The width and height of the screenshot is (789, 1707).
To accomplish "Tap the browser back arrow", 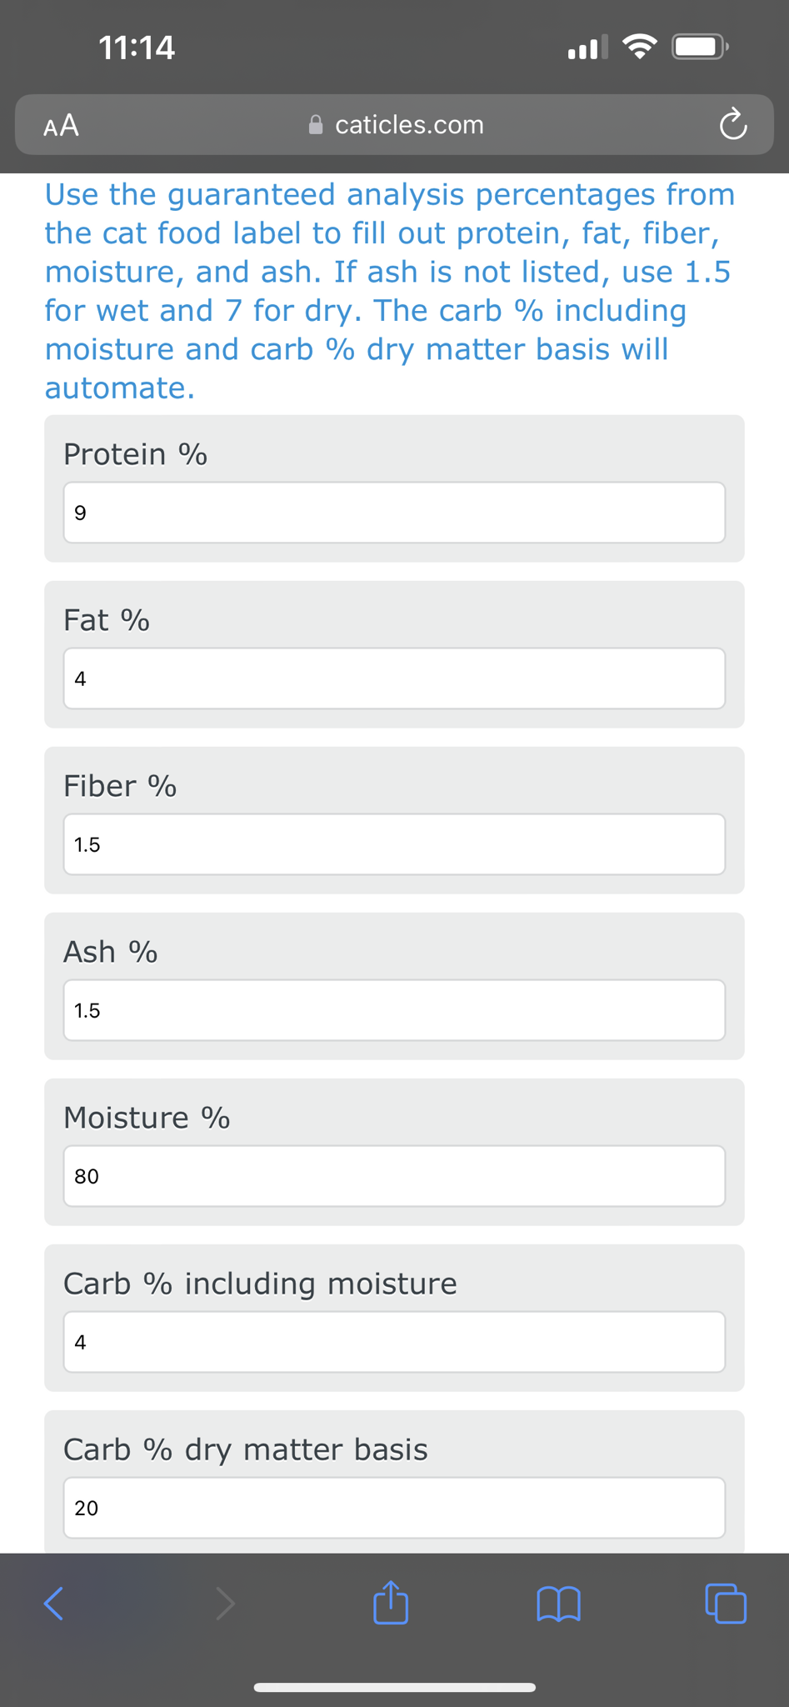I will click(54, 1603).
